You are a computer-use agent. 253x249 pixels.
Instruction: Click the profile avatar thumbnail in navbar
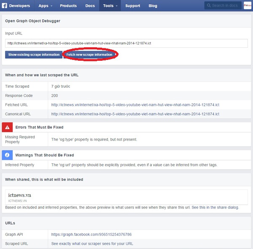click(248, 5)
